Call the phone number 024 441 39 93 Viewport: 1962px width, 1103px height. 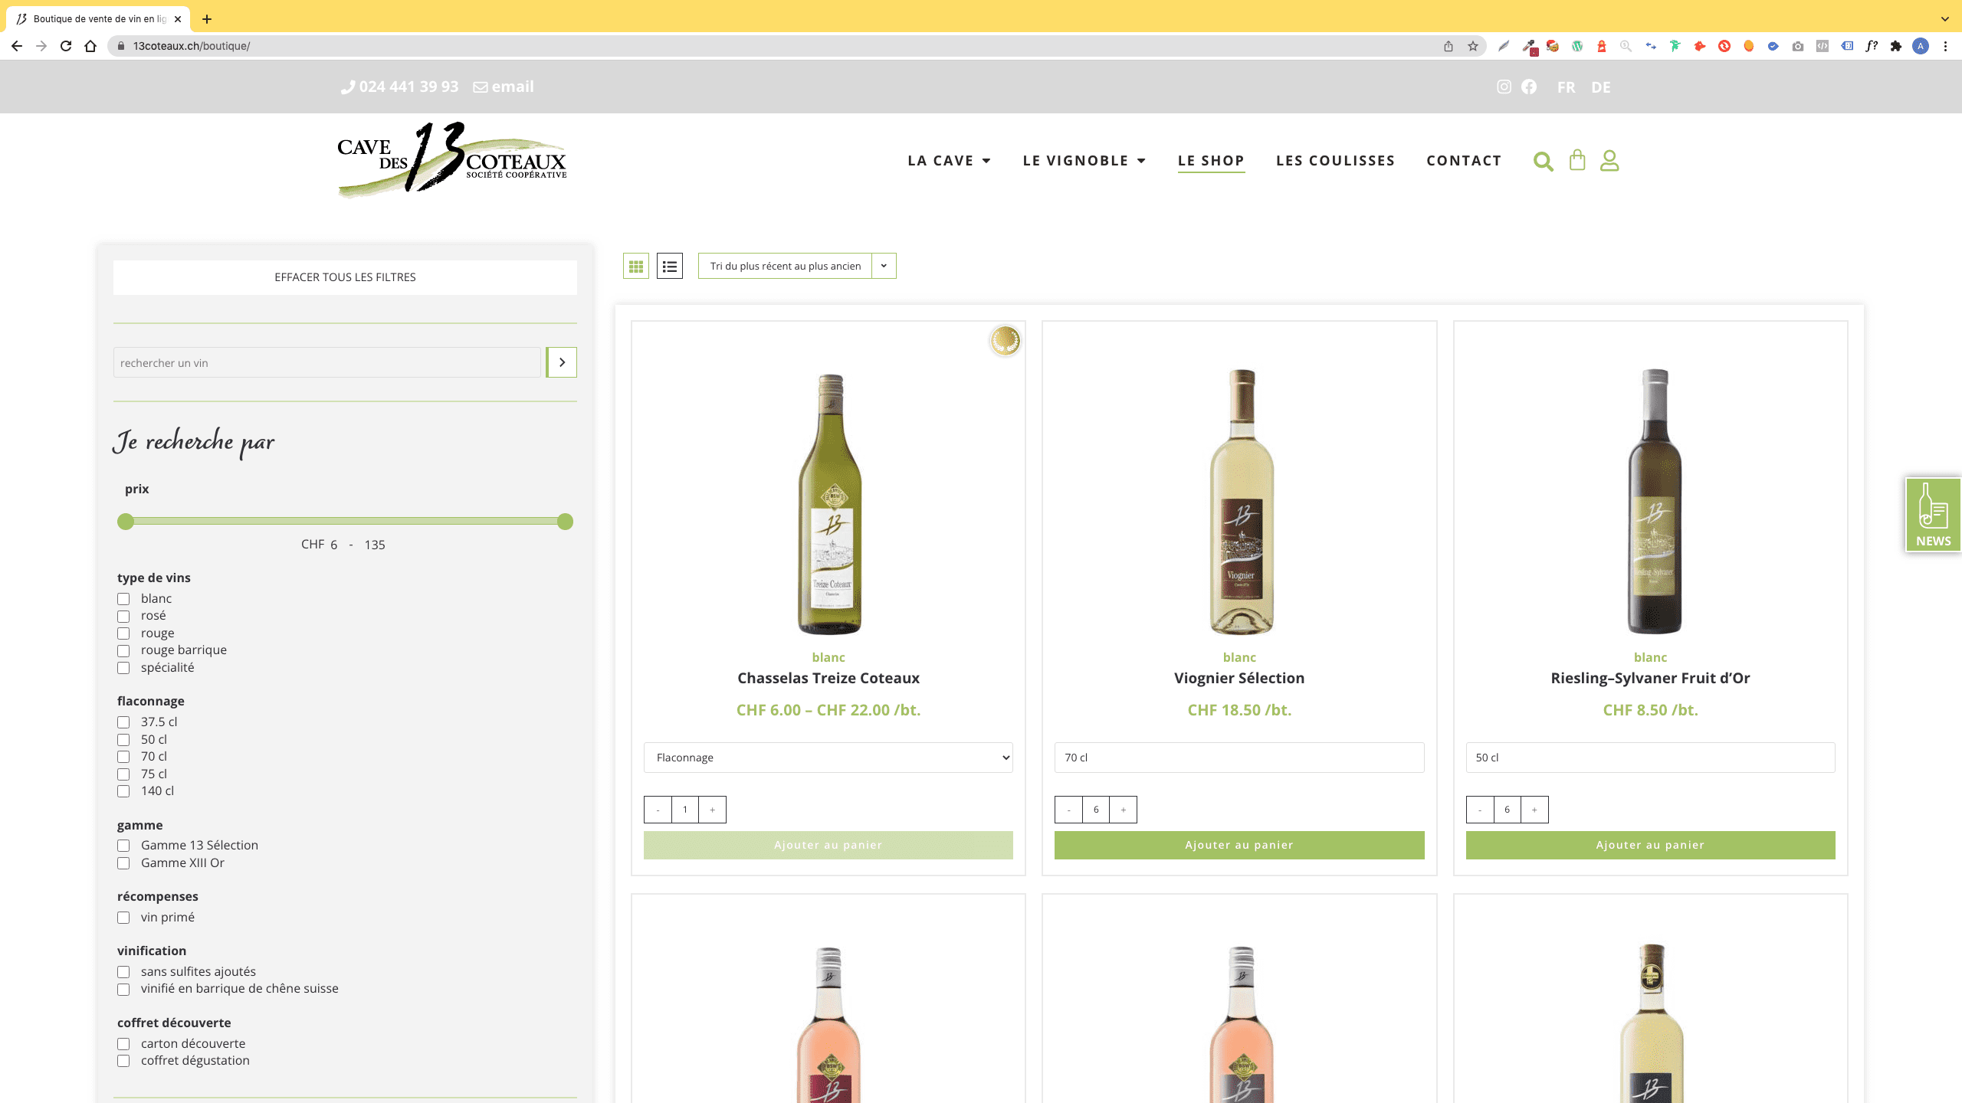click(400, 87)
